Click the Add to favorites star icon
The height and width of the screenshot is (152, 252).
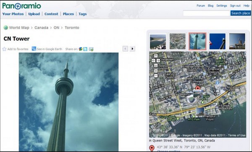[4, 49]
